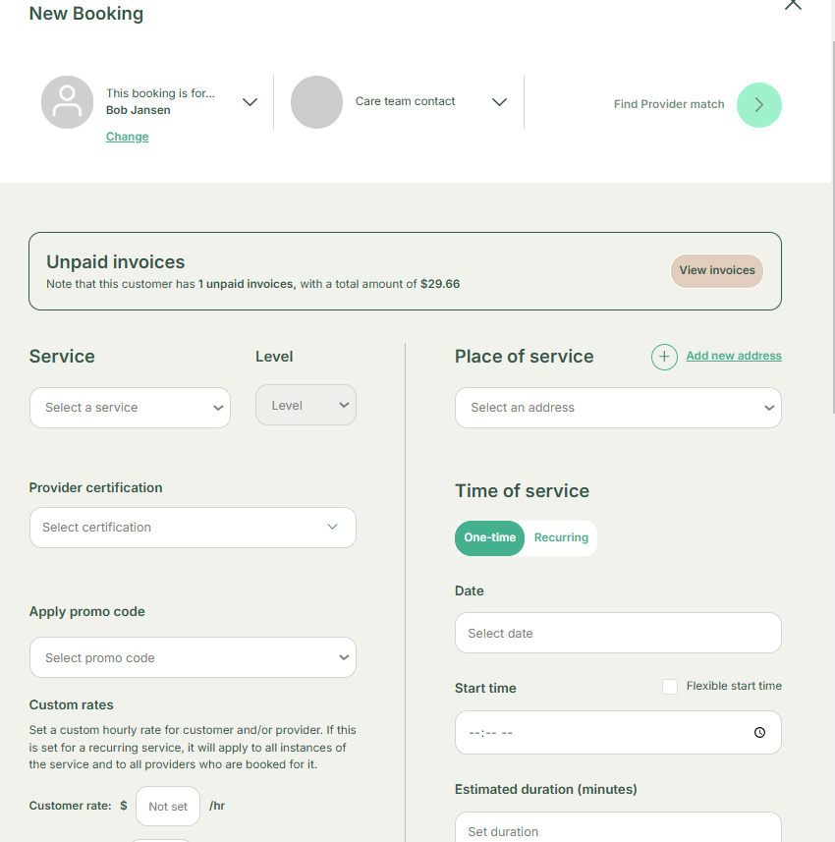
Task: Open the Select an address dropdown
Action: click(x=618, y=408)
